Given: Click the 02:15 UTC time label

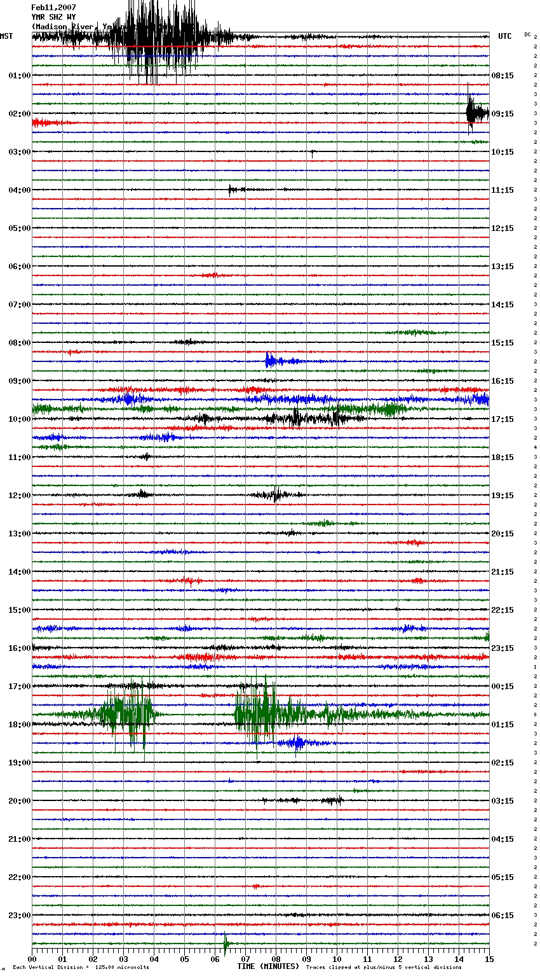Looking at the screenshot, I should tap(503, 763).
